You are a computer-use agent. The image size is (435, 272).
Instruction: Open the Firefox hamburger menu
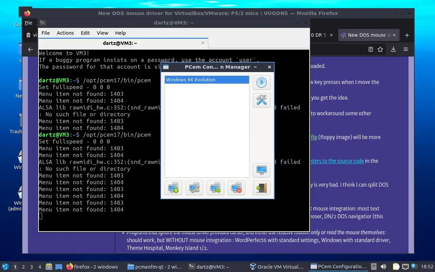406,50
